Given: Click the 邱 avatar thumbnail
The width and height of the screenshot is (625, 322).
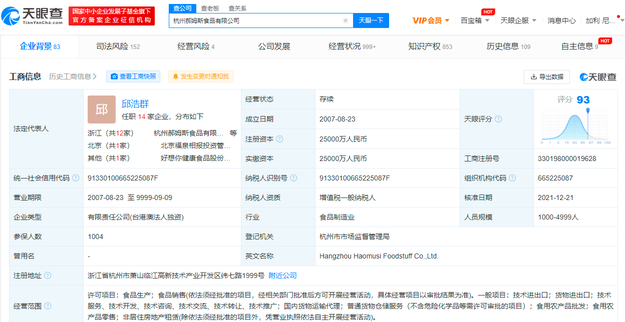Looking at the screenshot, I should click(101, 109).
